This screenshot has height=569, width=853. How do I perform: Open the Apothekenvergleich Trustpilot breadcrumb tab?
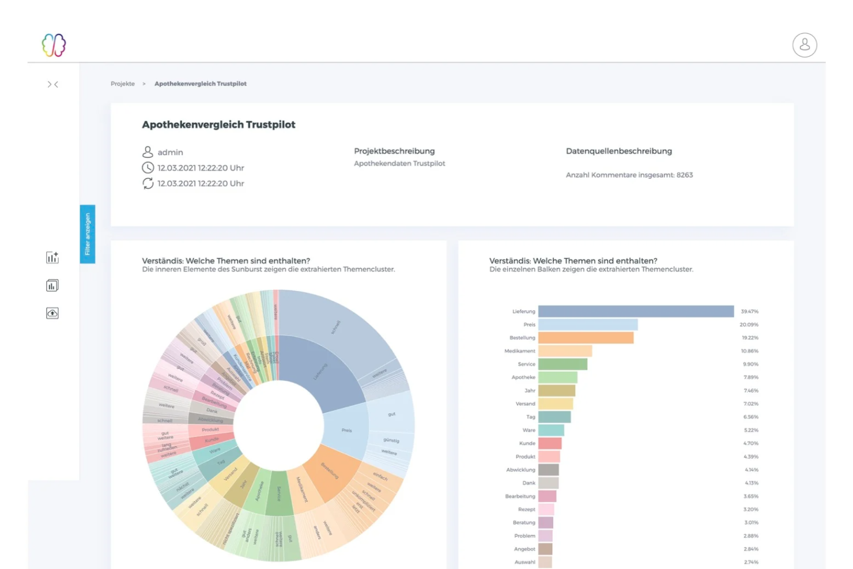(200, 84)
